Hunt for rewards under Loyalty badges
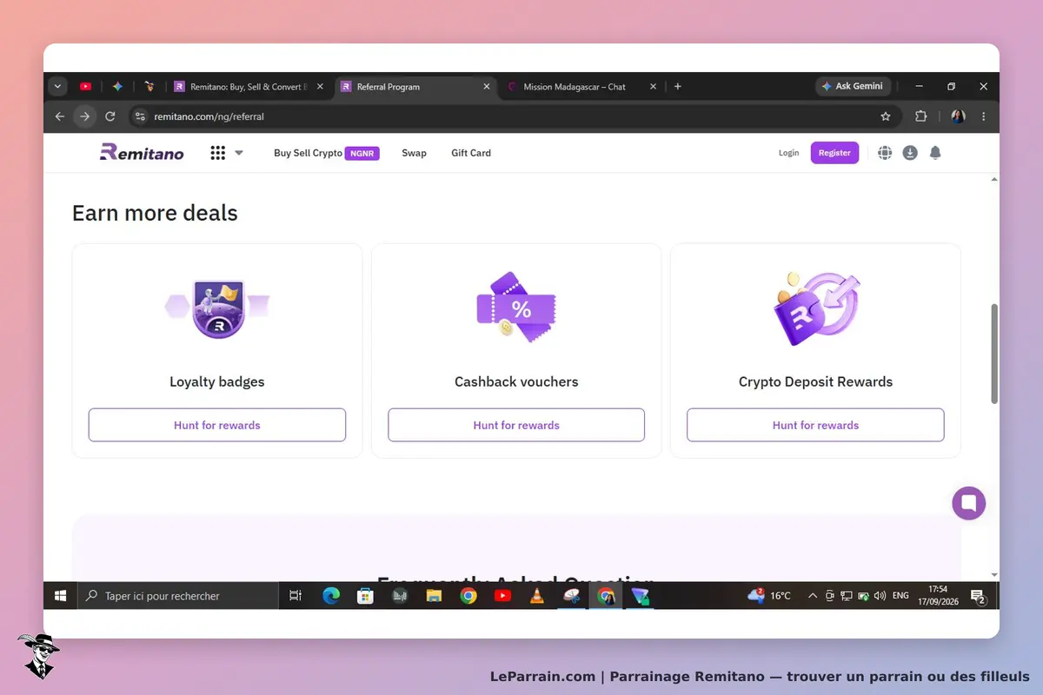Screen dimensions: 1043x695 (x=217, y=425)
